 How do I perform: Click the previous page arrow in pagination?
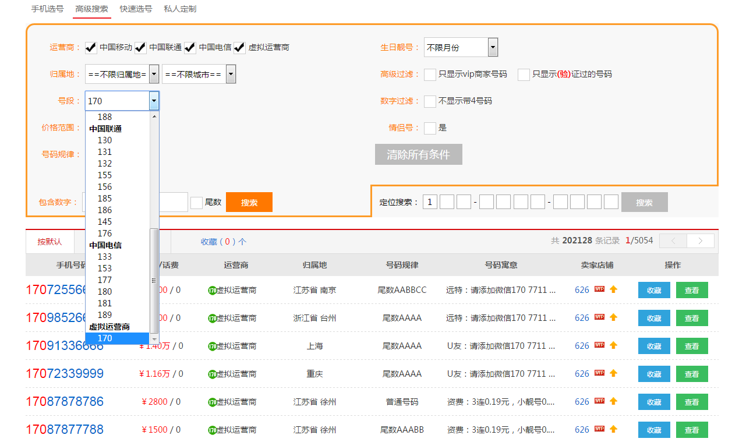[x=673, y=241]
